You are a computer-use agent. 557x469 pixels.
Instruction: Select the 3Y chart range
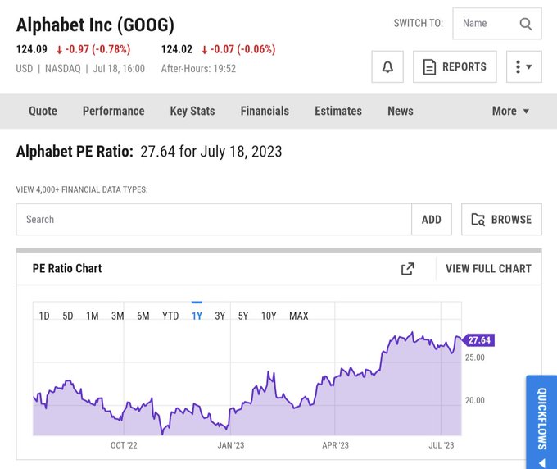click(220, 316)
